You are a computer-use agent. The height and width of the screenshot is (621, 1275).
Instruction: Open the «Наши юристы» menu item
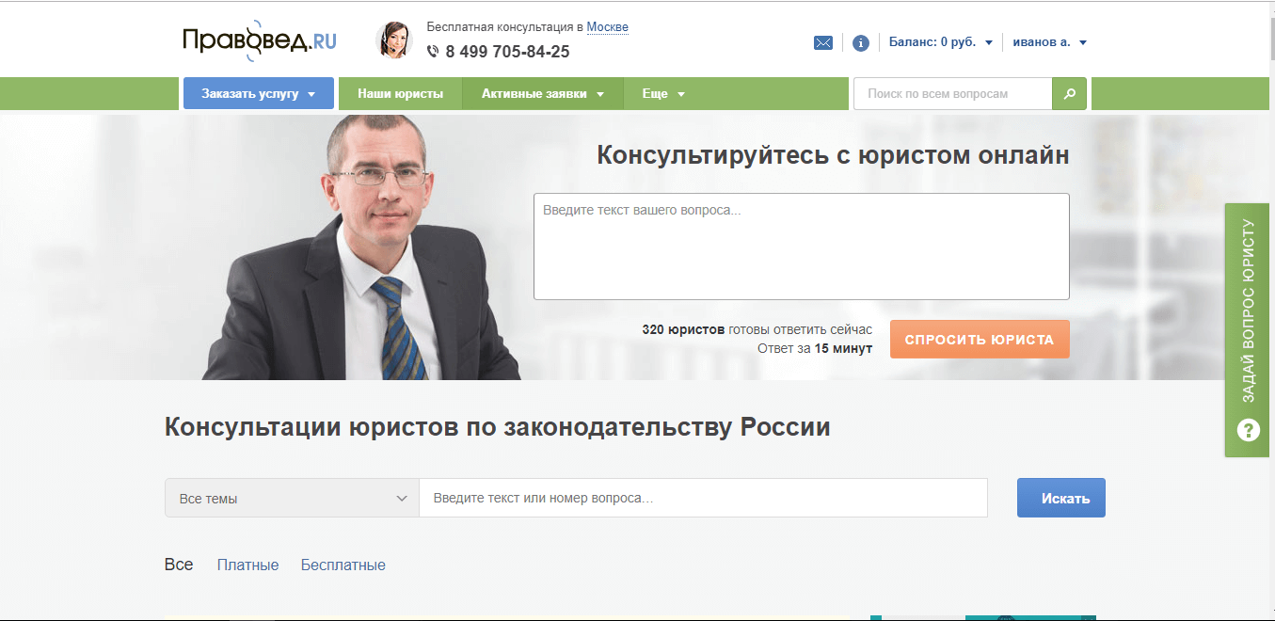click(400, 94)
